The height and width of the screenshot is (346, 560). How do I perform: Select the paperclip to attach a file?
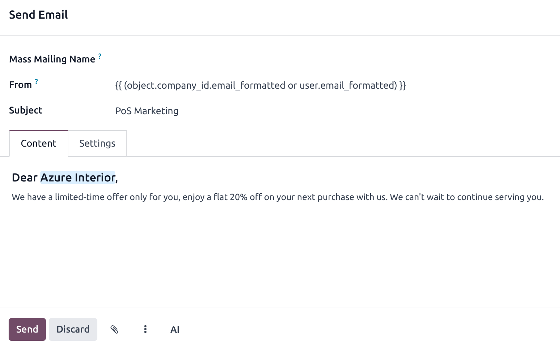(x=115, y=329)
